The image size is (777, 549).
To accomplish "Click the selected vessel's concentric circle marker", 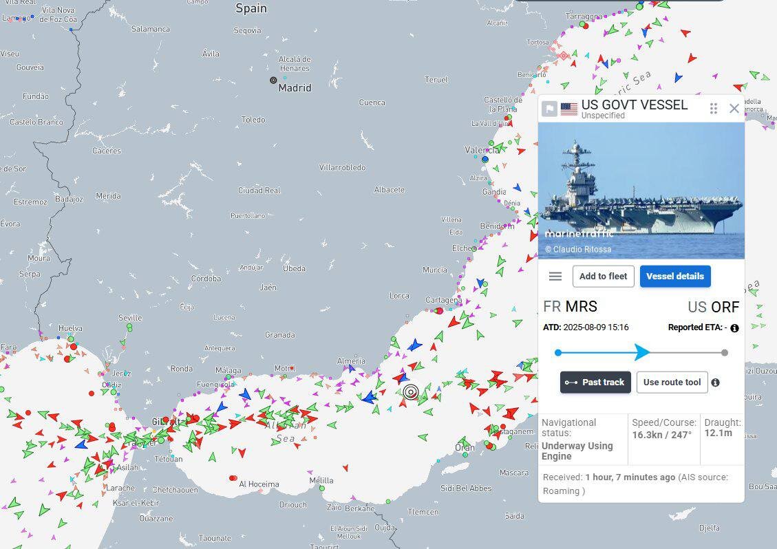I will [411, 392].
